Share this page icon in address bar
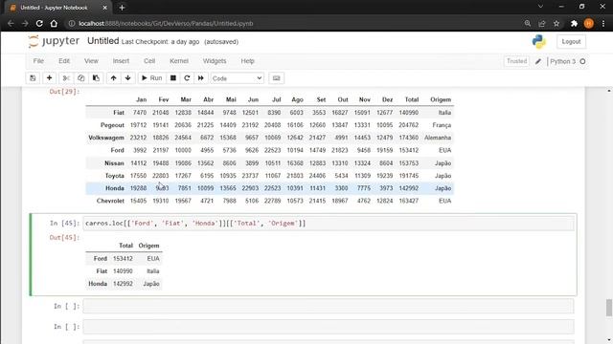 [542, 23]
